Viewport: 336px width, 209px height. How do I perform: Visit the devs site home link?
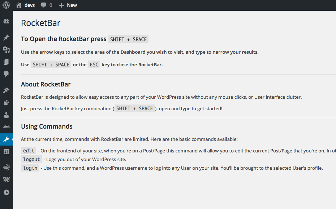(x=25, y=5)
